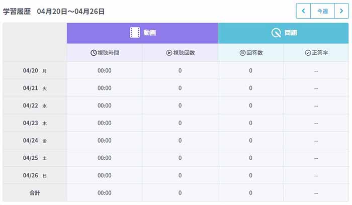The image size is (352, 205).
Task: Click 合計 回答数 value 0
Action: [x=250, y=193]
